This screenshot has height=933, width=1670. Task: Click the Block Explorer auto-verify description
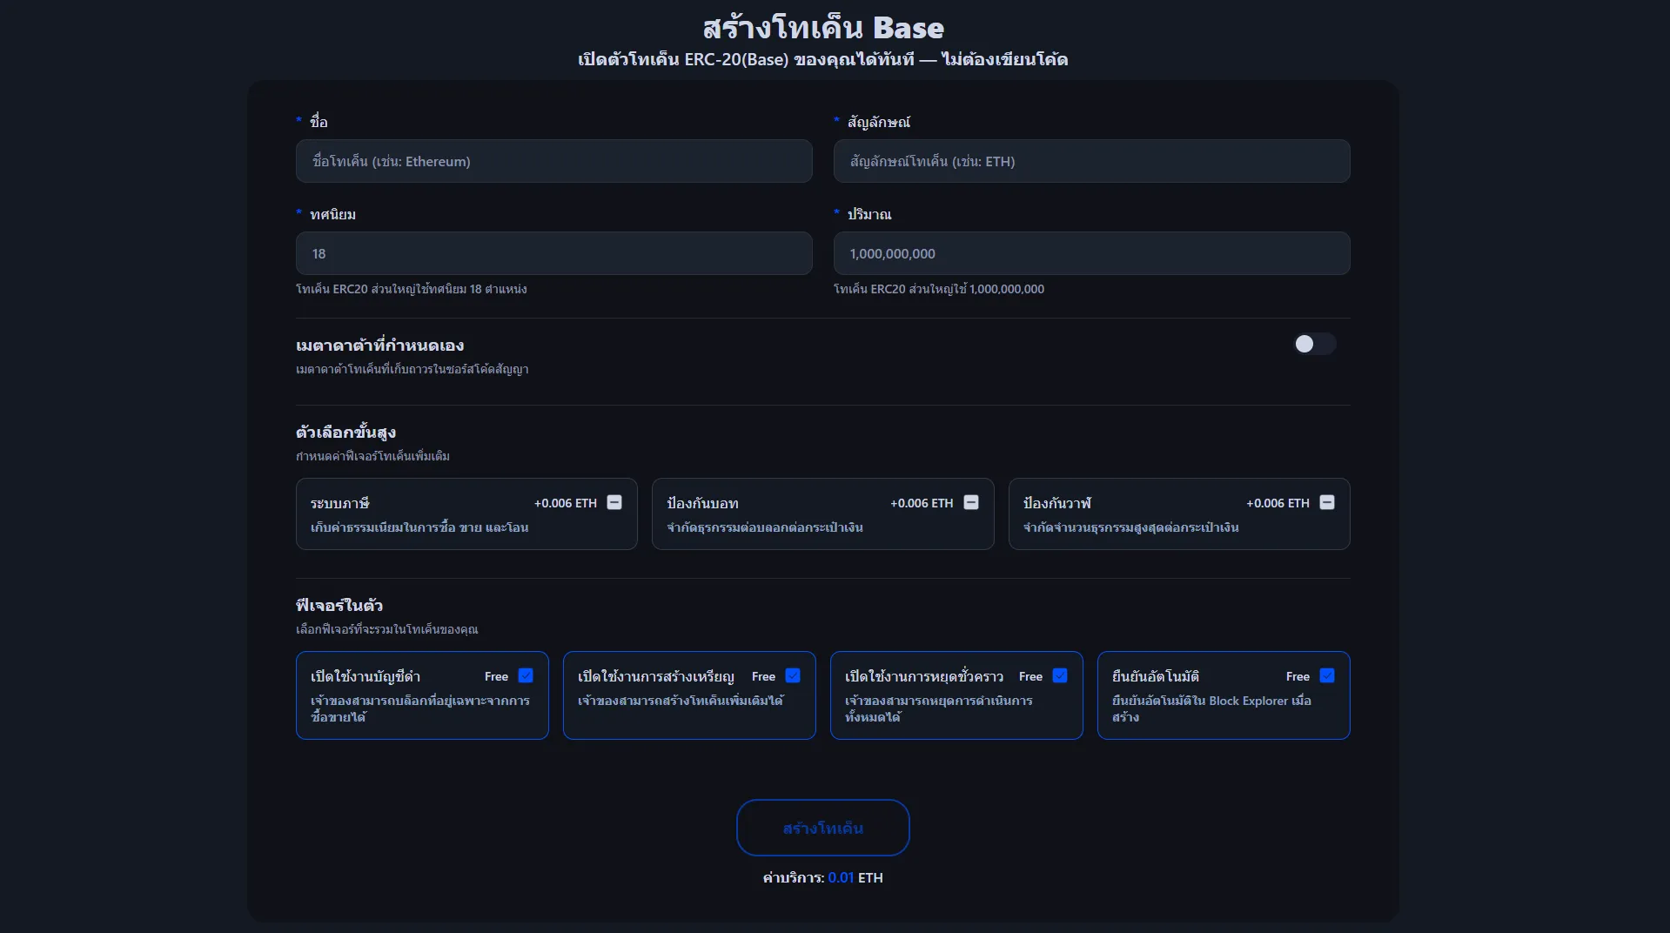click(x=1211, y=708)
